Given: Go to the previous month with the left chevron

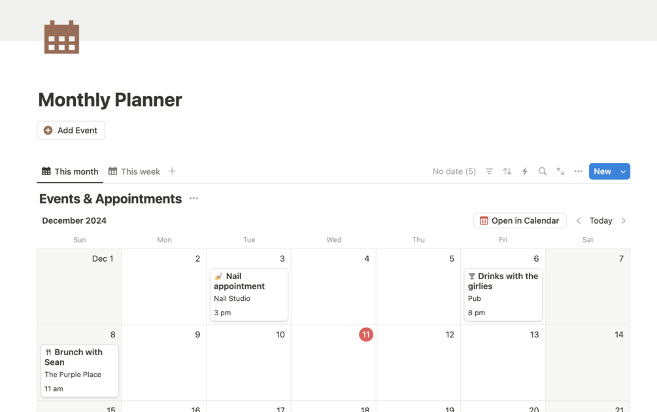Looking at the screenshot, I should tap(579, 221).
